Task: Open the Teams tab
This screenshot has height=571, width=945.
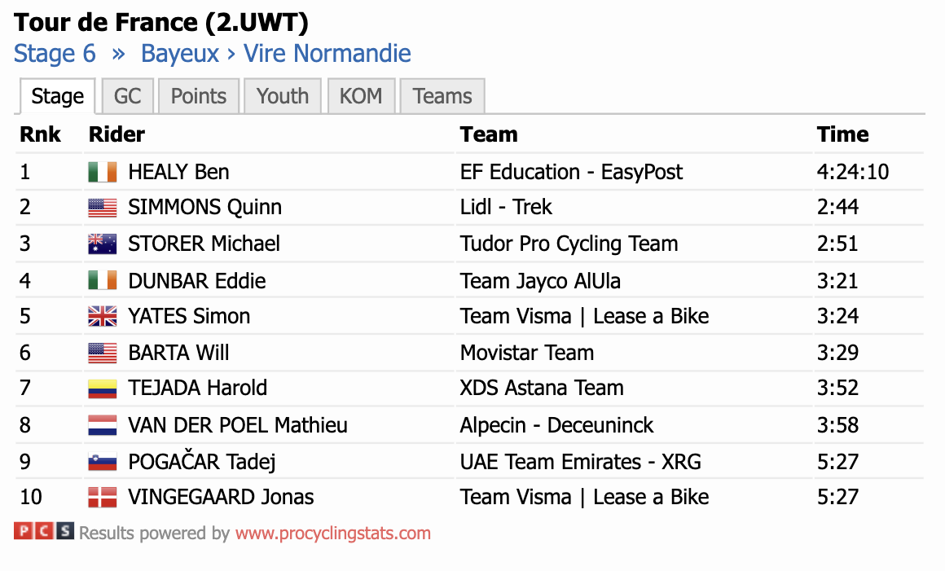Action: pos(442,96)
